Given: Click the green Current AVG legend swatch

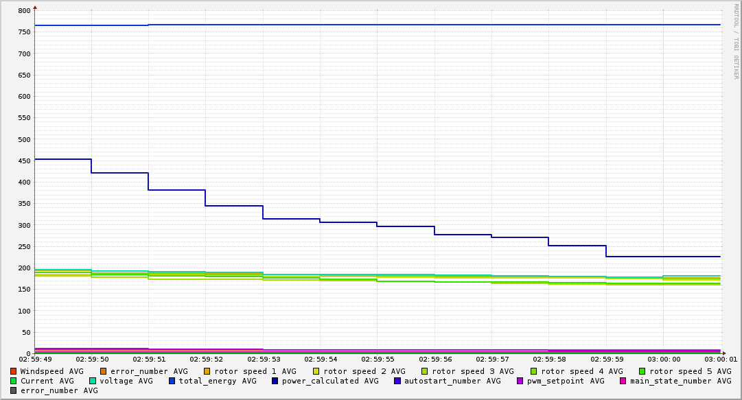Looking at the screenshot, I should (x=14, y=381).
